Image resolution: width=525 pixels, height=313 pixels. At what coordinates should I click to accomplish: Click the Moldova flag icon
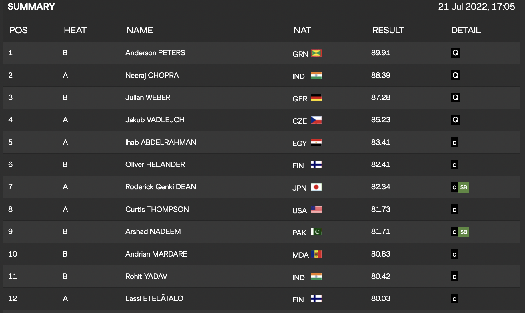(316, 254)
